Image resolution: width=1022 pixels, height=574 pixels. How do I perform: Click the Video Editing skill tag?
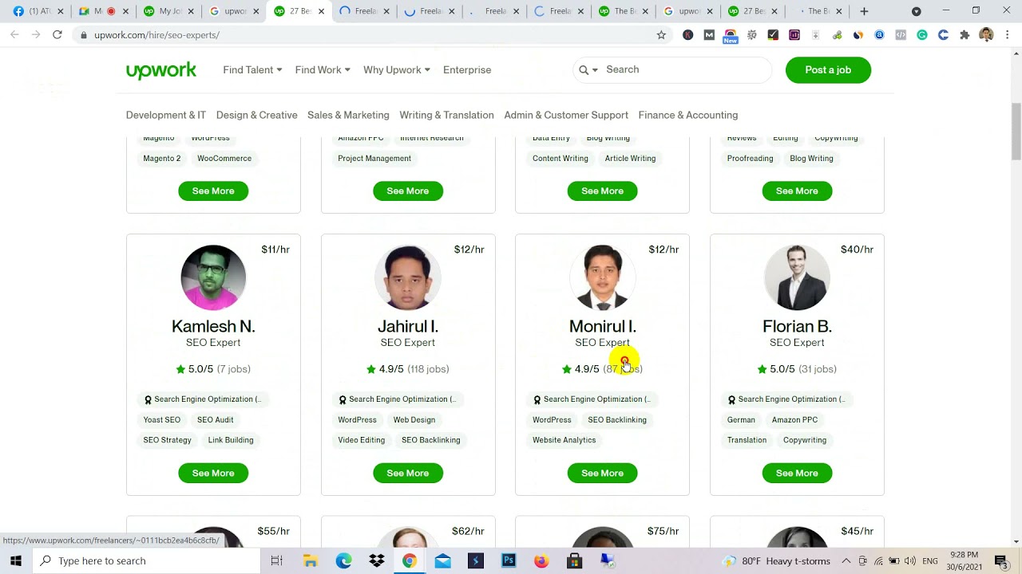pos(361,440)
